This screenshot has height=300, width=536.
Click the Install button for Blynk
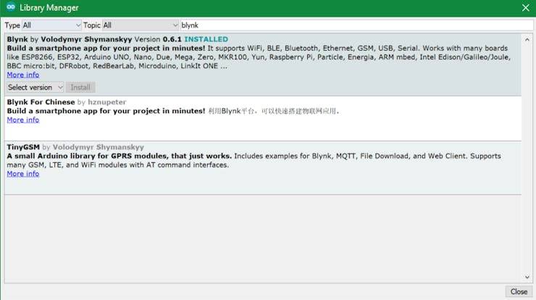80,88
